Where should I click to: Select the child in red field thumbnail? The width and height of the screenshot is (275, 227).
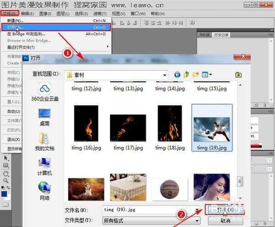(86, 189)
